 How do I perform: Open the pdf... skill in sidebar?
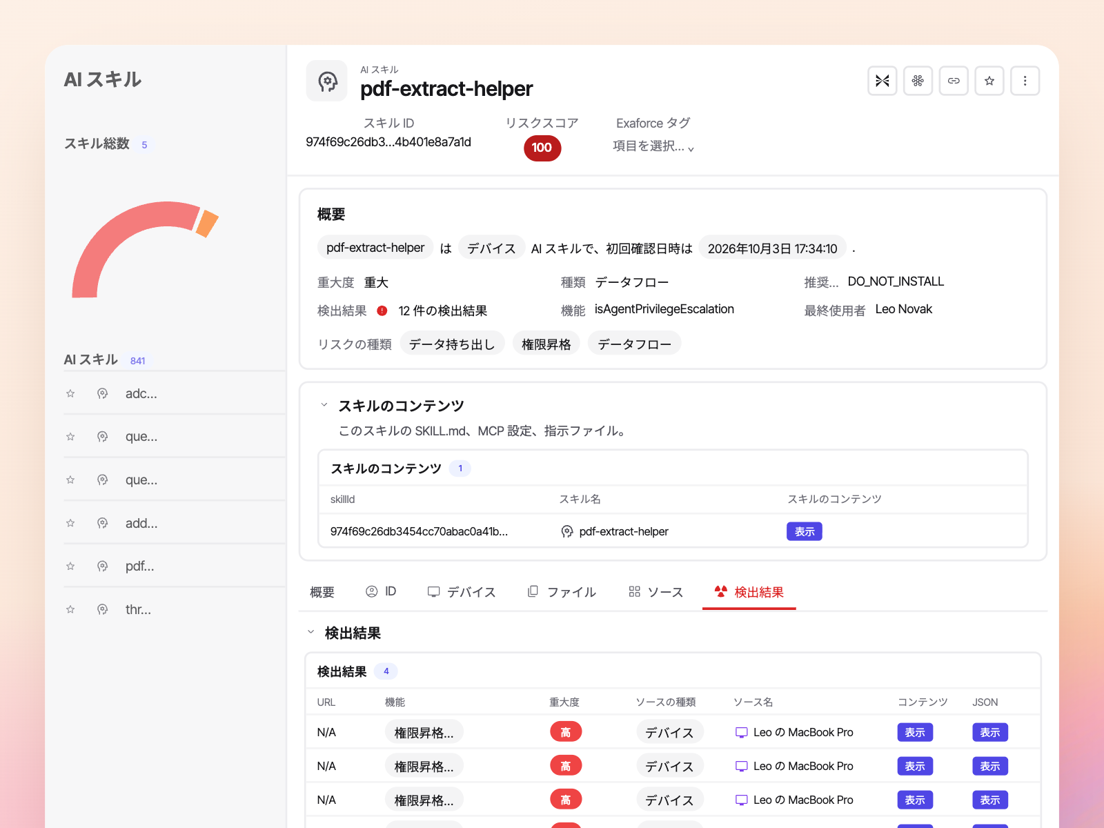[140, 566]
